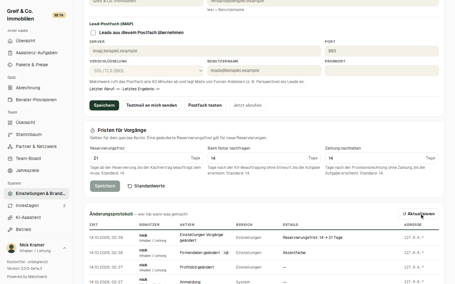Select the Abrechnung receipt icon

click(10, 88)
